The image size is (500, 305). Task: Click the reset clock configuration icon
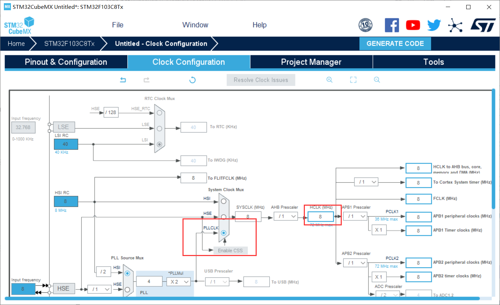click(192, 80)
